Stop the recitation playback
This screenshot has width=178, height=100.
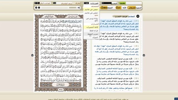(x=39, y=7)
